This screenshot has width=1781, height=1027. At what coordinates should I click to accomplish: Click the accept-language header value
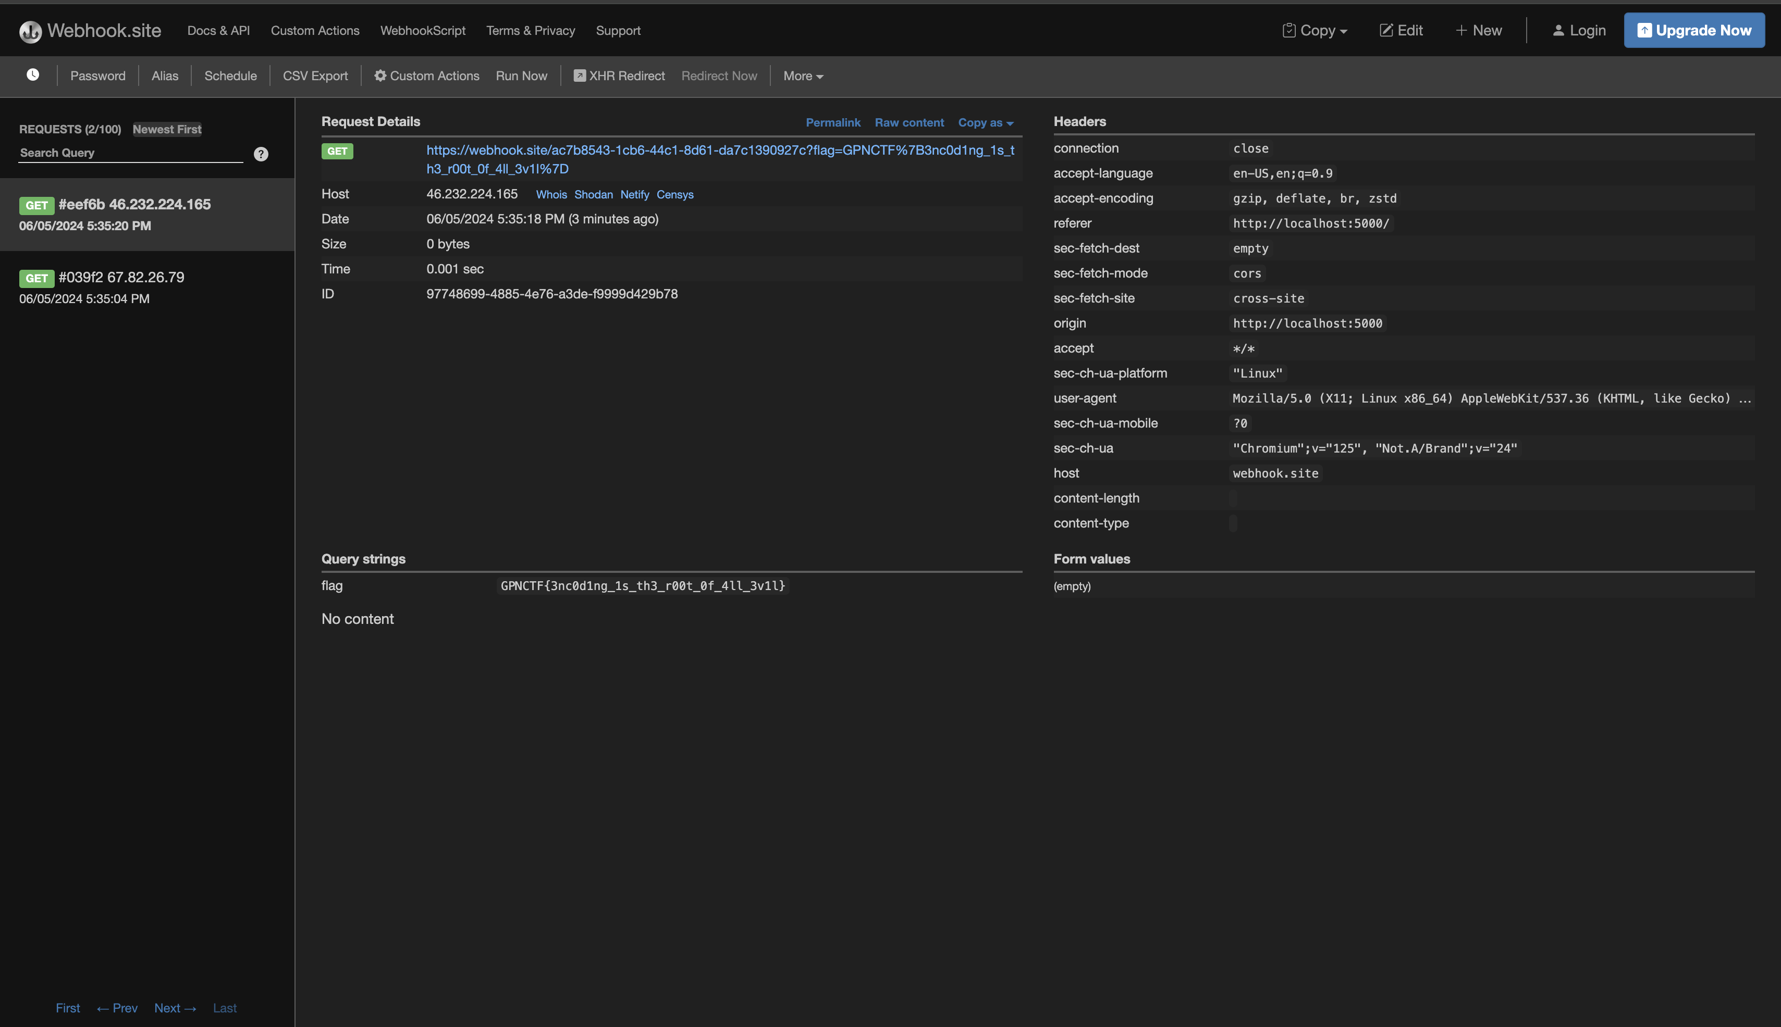[x=1282, y=173]
